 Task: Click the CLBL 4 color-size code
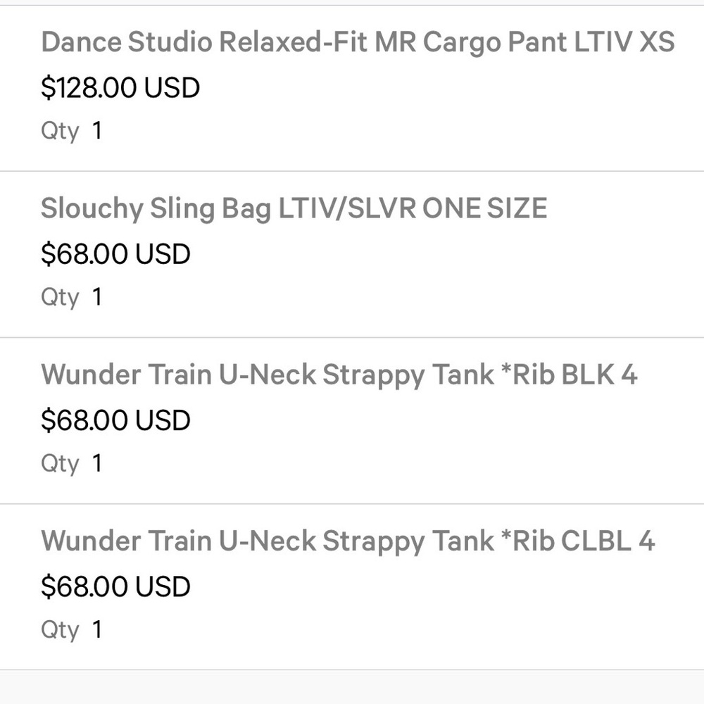[608, 541]
